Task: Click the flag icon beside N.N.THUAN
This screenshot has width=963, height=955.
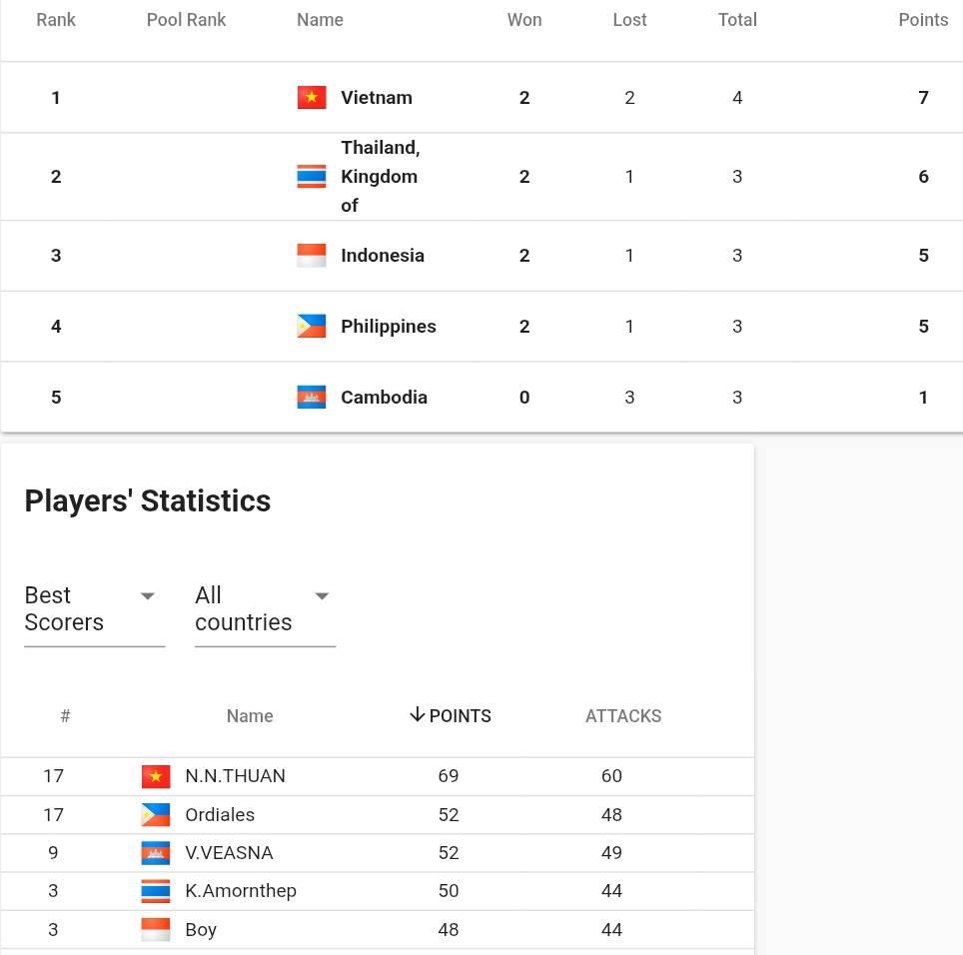Action: pyautogui.click(x=156, y=776)
